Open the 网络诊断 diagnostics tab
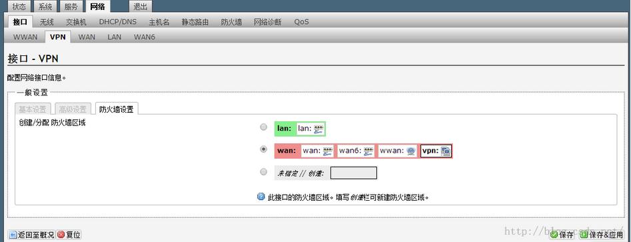This screenshot has width=631, height=242. [268, 22]
